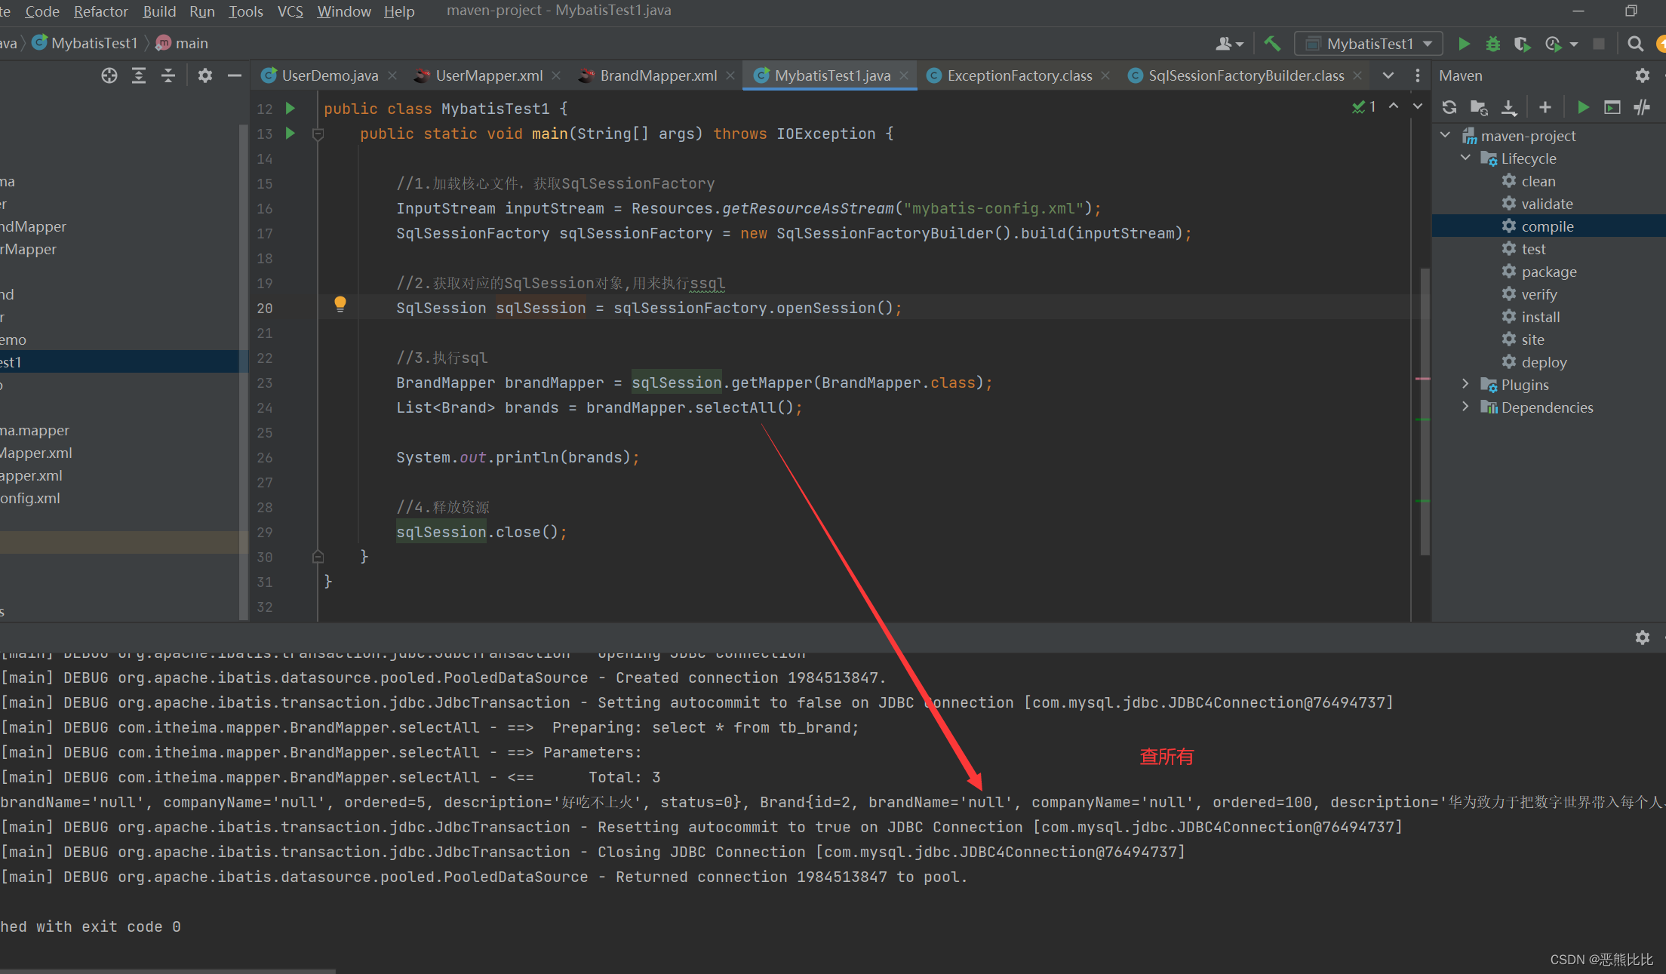Build project with the green hammer icon
This screenshot has width=1666, height=974.
(1273, 44)
